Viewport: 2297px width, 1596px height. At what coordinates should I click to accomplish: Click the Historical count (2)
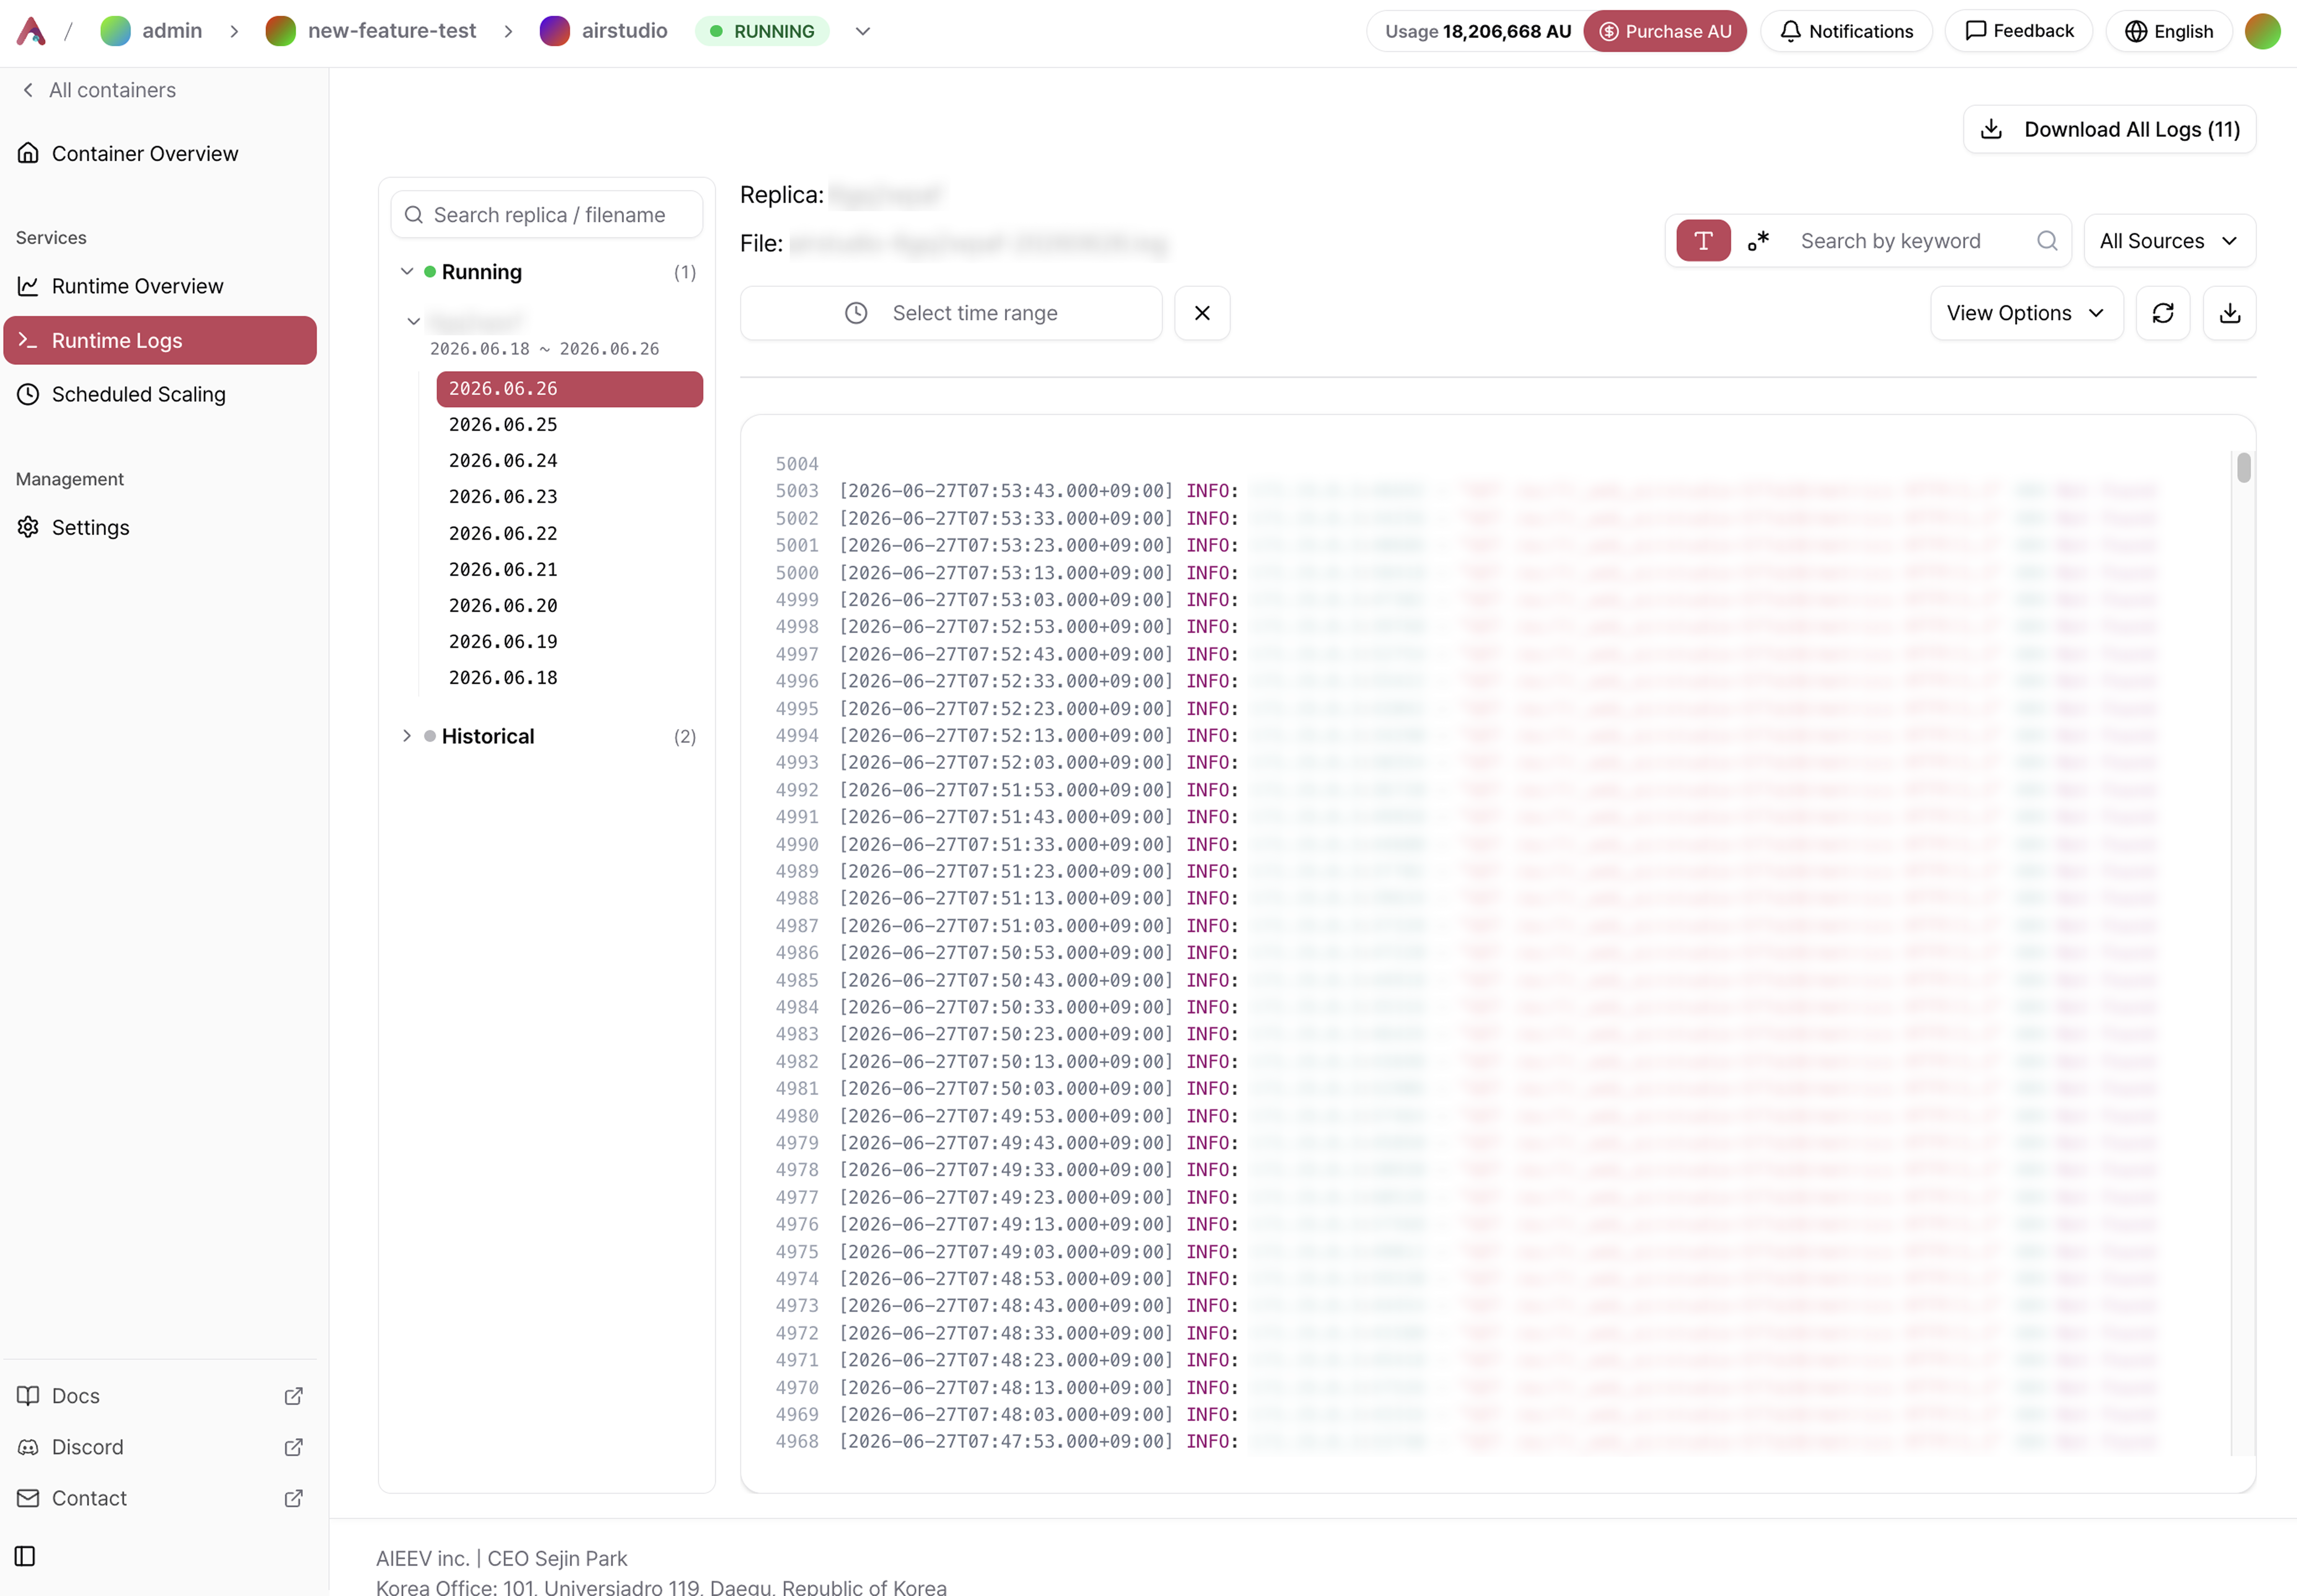click(685, 736)
